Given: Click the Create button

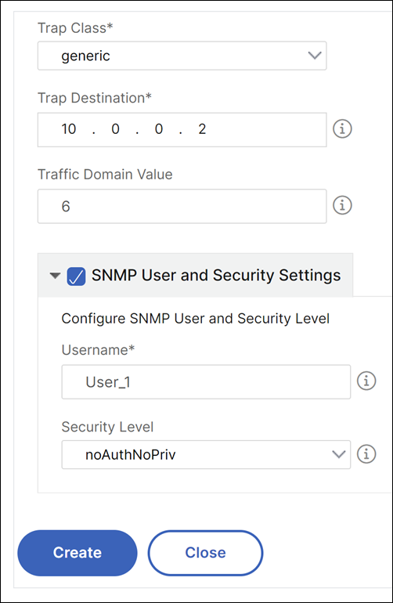Looking at the screenshot, I should click(78, 553).
